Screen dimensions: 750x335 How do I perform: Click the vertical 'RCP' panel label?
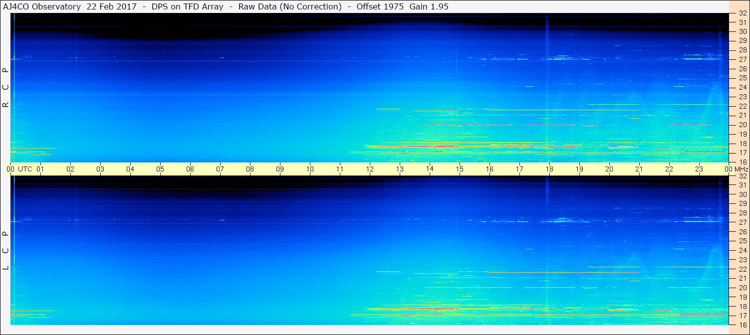coord(6,87)
